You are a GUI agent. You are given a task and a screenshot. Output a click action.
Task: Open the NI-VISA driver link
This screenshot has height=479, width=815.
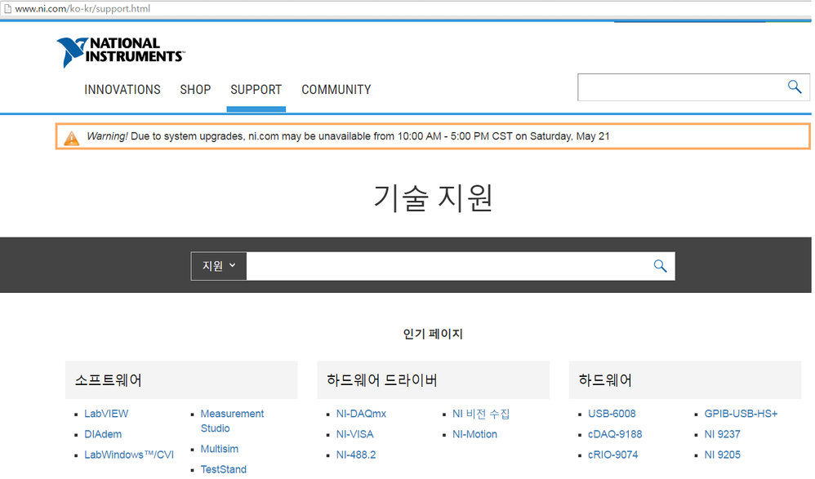355,434
